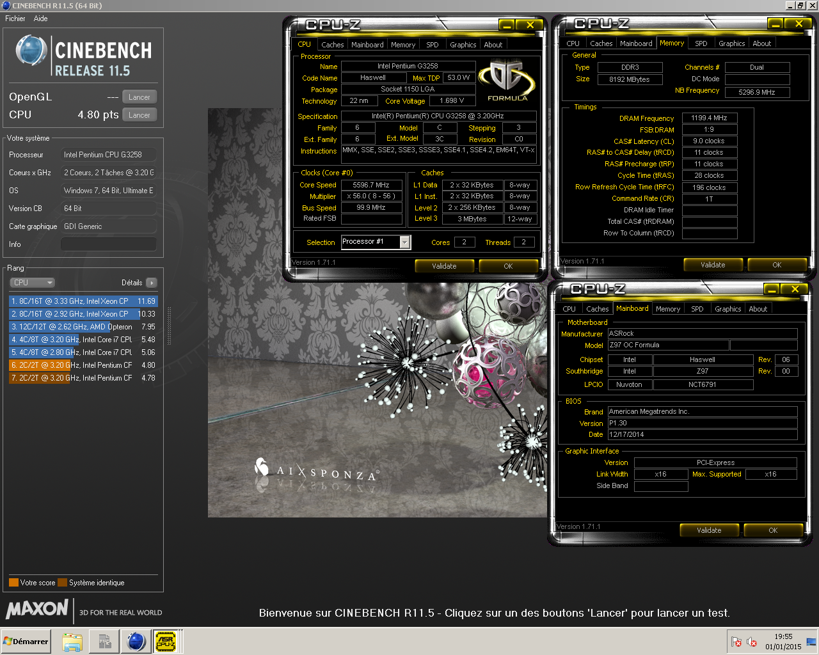This screenshot has width=819, height=655.
Task: Open Caches tab in CPU-Z Memory window
Action: (x=601, y=43)
